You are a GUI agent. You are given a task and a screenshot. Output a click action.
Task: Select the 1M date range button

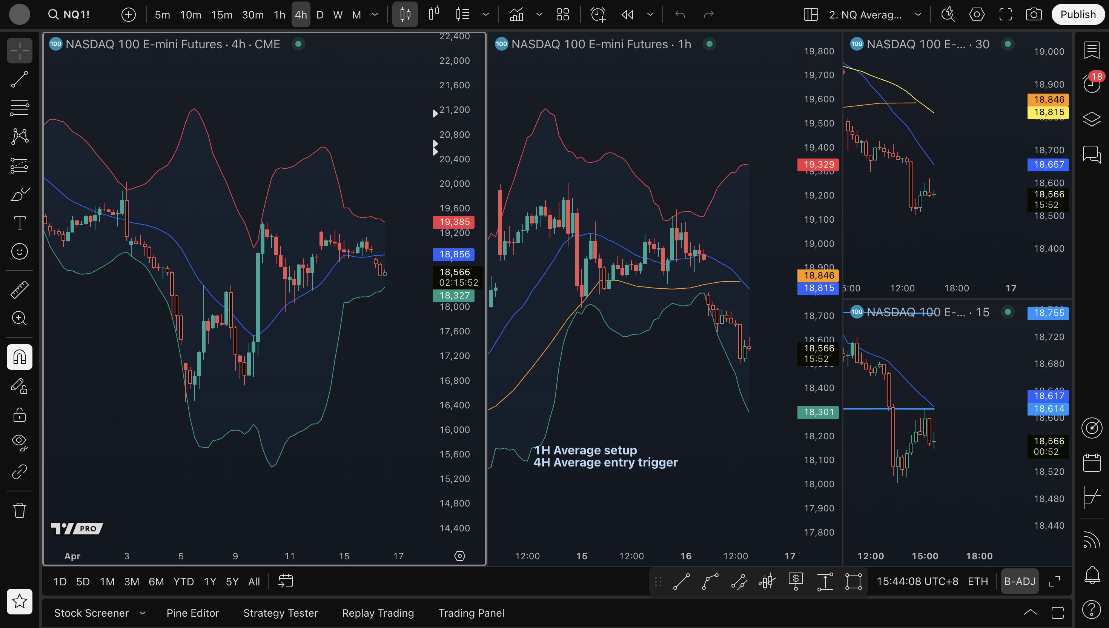107,582
